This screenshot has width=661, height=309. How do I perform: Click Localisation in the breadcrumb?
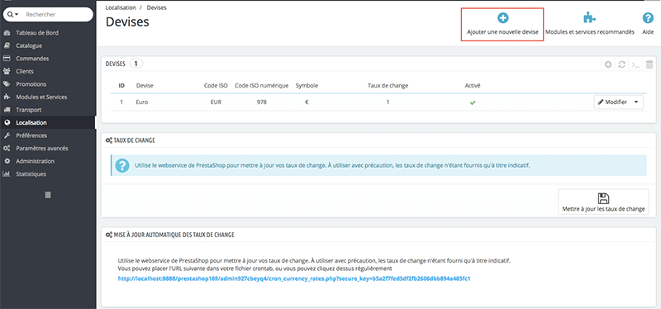[121, 7]
